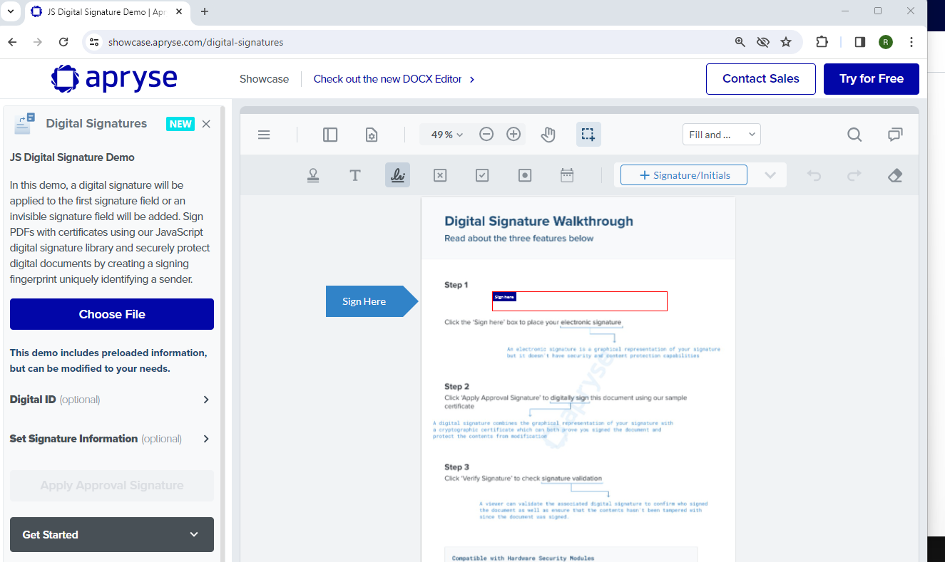945x562 pixels.
Task: Select the check stamp tool
Action: pos(482,175)
